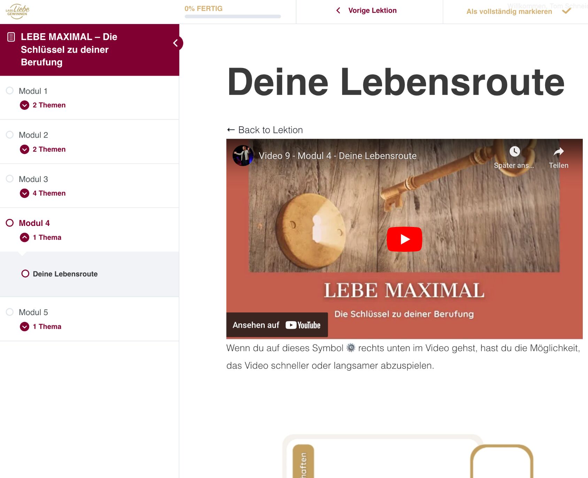Click the left chevron before Vorige Lektion
This screenshot has width=588, height=478.
point(338,10)
